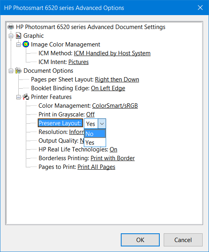Screen dimensions: 209x252
Task: Select the Pages per Sheet Layout label
Action: click(62, 79)
